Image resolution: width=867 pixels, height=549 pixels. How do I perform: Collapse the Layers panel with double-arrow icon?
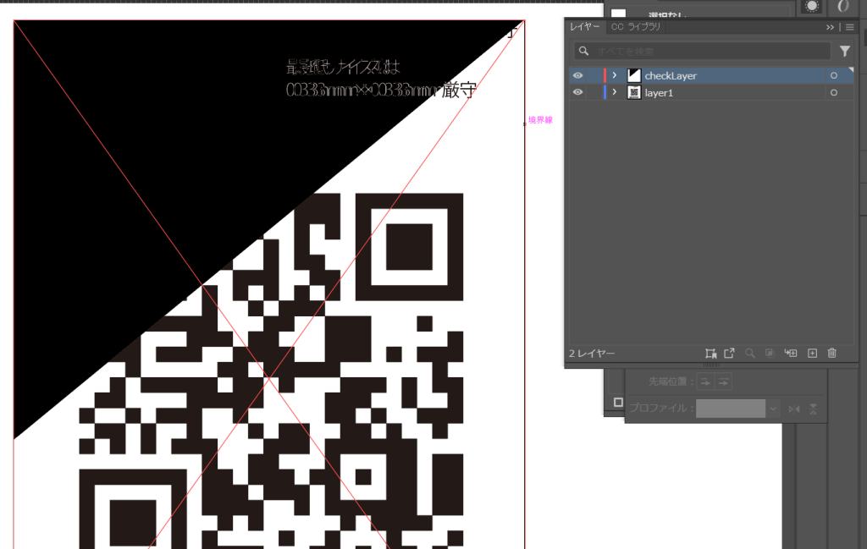click(x=830, y=27)
